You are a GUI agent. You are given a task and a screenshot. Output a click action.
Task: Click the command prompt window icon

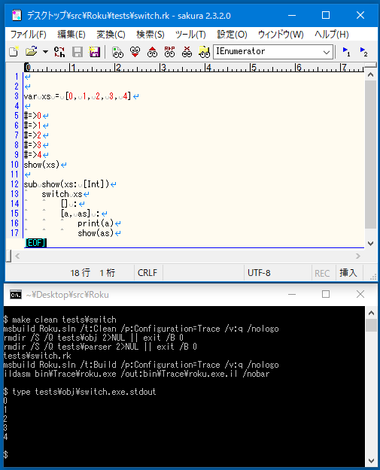[x=16, y=295]
